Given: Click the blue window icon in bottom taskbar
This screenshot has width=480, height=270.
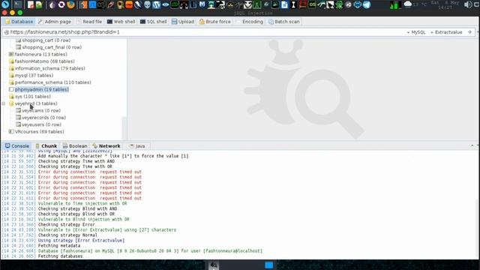Looking at the screenshot, I should (269, 265).
